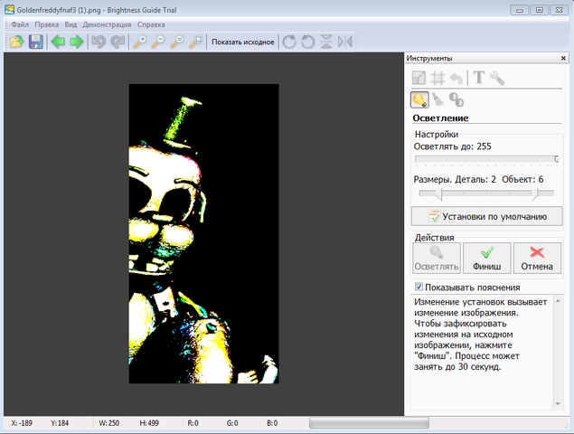Mirror image horizontally
The image size is (574, 434).
coord(344,42)
